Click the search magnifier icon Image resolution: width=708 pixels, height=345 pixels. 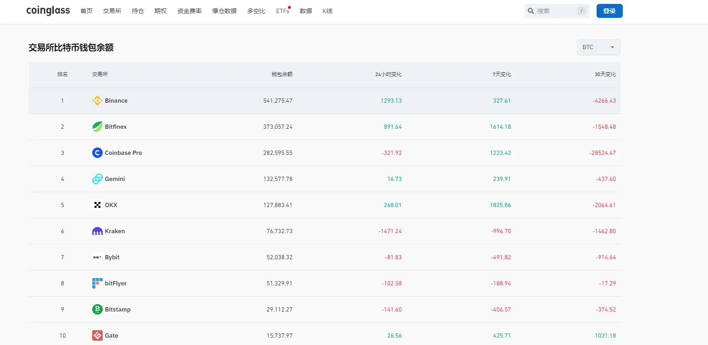(x=531, y=11)
